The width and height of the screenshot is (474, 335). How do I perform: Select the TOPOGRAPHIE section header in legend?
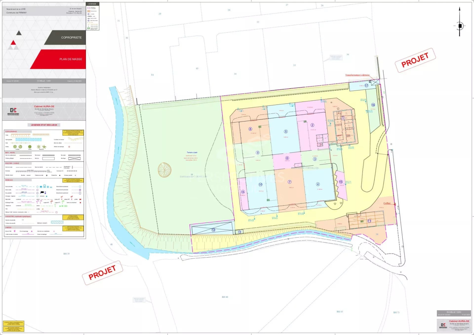point(11,132)
